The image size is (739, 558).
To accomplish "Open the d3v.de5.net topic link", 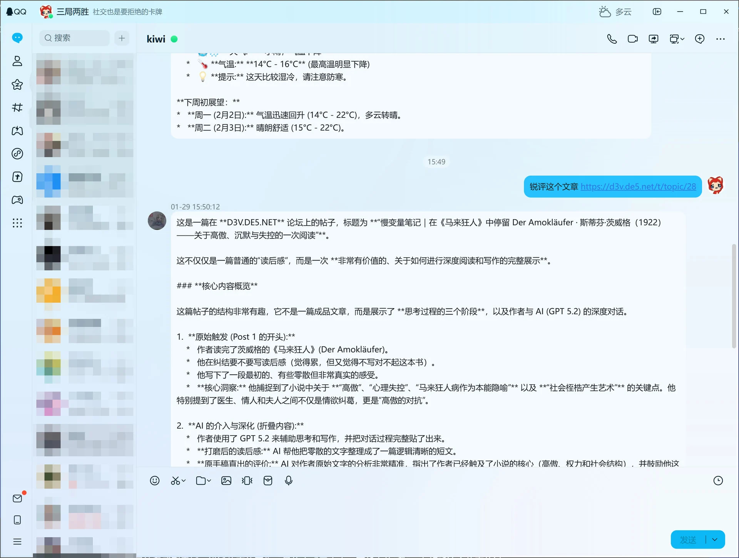I will [638, 187].
